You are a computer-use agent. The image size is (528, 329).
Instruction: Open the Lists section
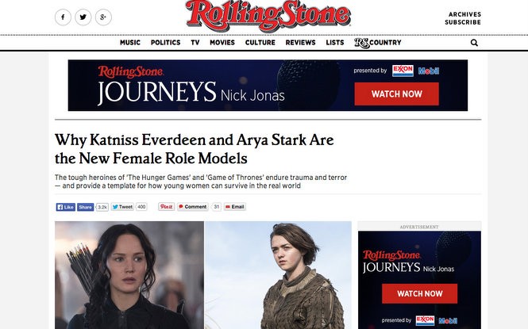coord(335,43)
